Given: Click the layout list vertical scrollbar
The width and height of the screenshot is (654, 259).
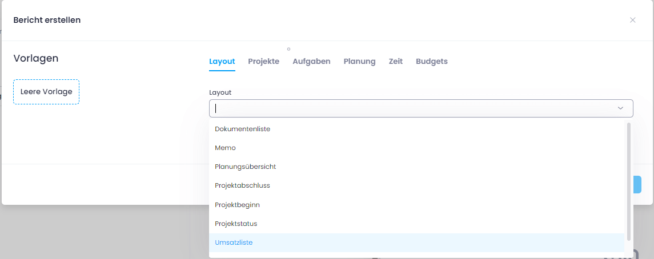Looking at the screenshot, I should (x=629, y=181).
